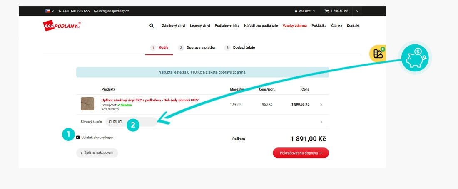Expand the cart dropdown chevron
The height and width of the screenshot is (189, 458).
pos(357,11)
